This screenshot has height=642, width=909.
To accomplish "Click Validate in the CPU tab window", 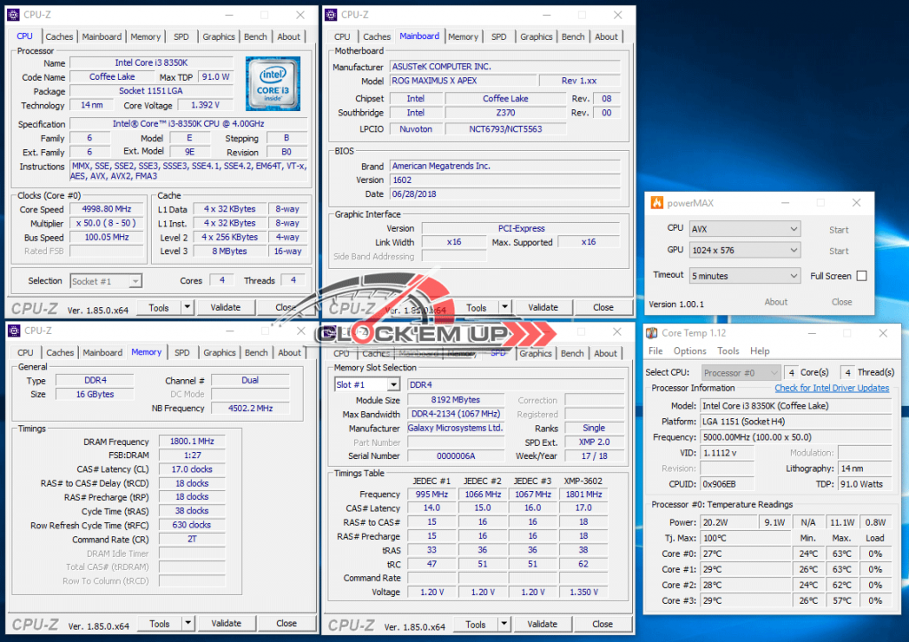I will (225, 307).
